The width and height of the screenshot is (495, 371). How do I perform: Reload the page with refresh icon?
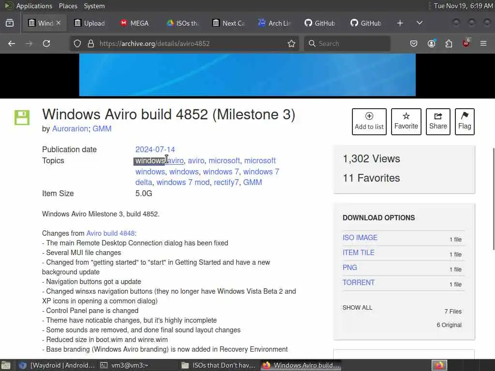click(x=46, y=43)
